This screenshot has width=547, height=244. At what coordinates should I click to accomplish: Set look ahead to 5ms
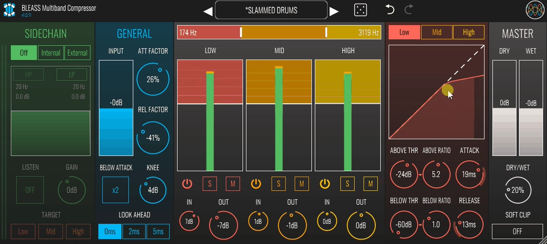158,231
